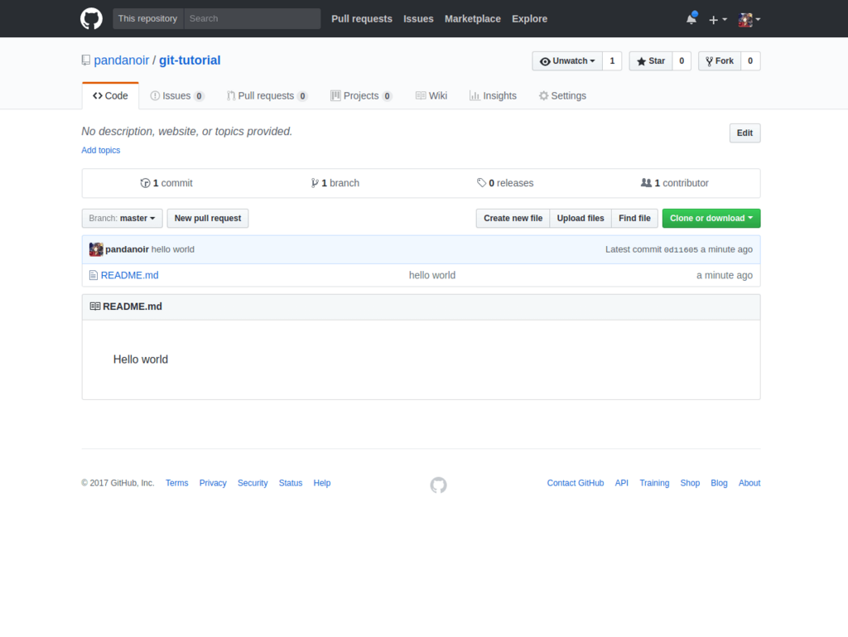
Task: Open pandanoir author name in commit bar
Action: 127,249
